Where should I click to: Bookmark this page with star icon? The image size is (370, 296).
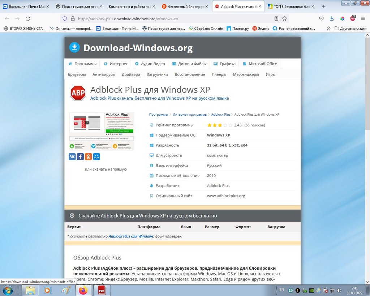(284, 19)
